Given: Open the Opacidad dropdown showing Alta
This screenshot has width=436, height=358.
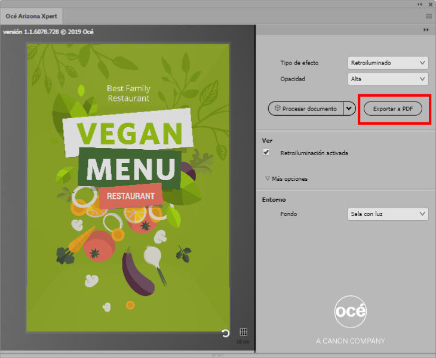Looking at the screenshot, I should click(388, 79).
